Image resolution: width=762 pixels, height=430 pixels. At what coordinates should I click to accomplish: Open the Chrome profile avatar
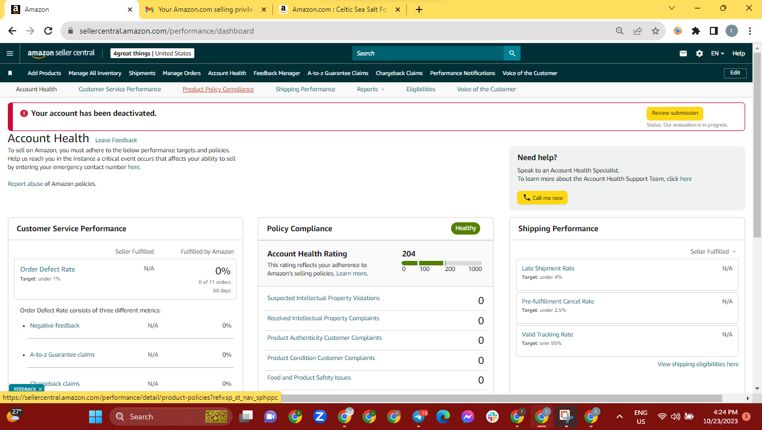click(x=732, y=31)
